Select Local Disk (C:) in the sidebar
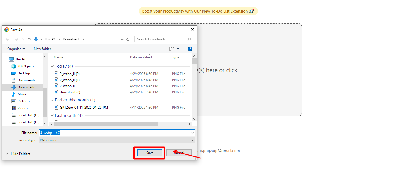The image size is (394, 173). 27,115
